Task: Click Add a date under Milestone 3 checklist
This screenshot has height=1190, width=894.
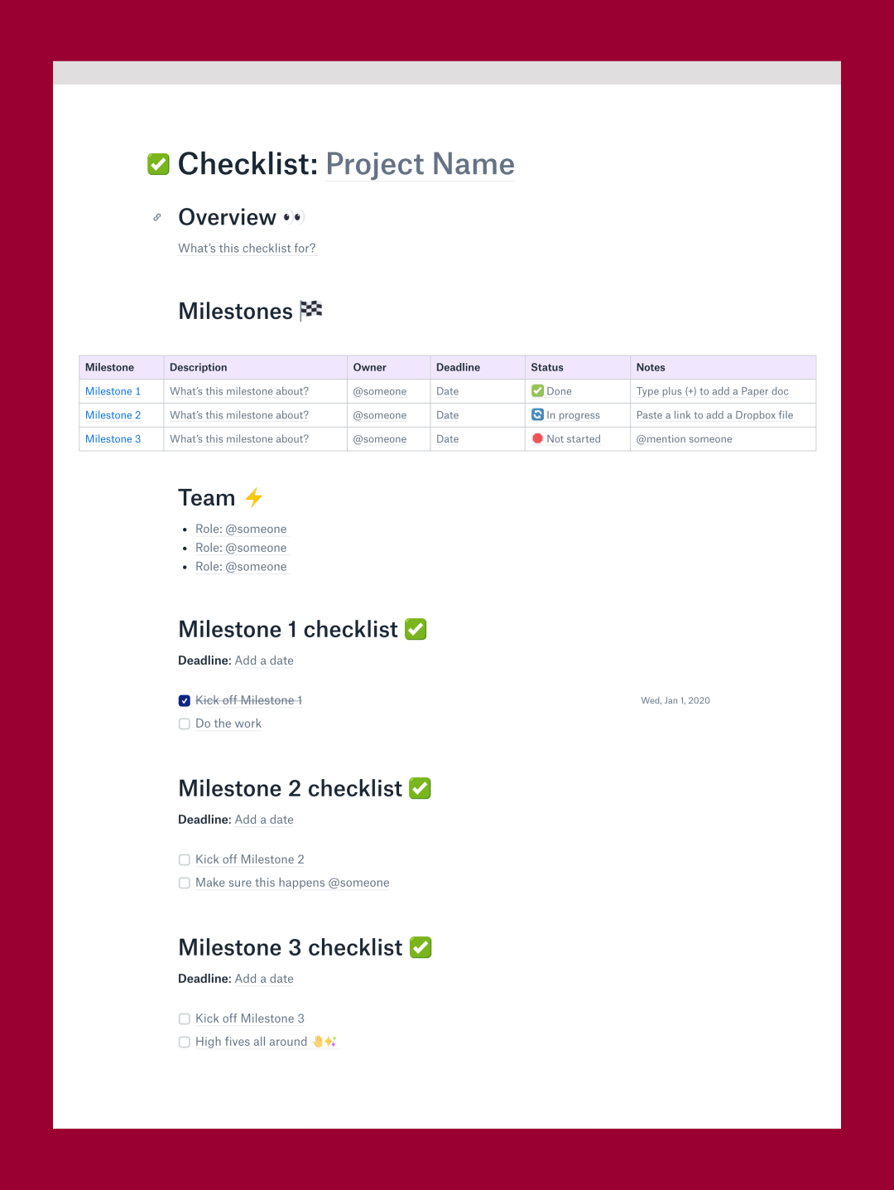Action: (x=264, y=979)
